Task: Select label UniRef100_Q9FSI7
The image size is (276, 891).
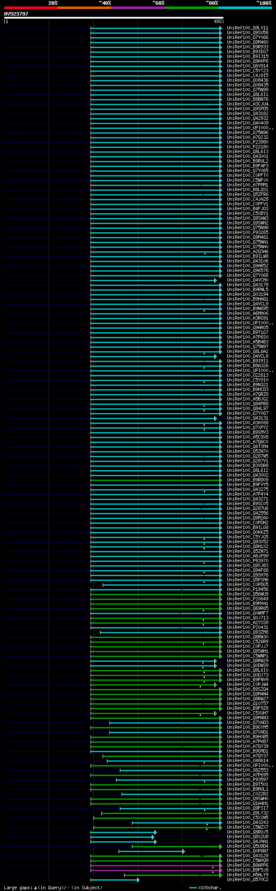Action: click(248, 808)
